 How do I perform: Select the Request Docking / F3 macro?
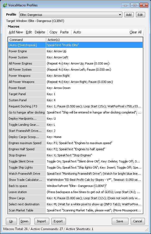(75, 106)
